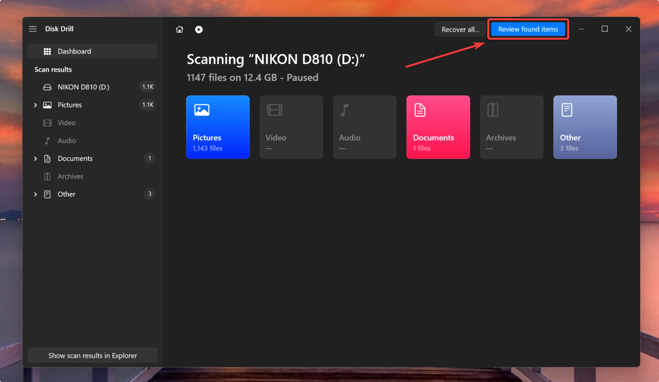Select NIKON D810 (D:) scan result
This screenshot has height=382, width=659.
(x=92, y=87)
